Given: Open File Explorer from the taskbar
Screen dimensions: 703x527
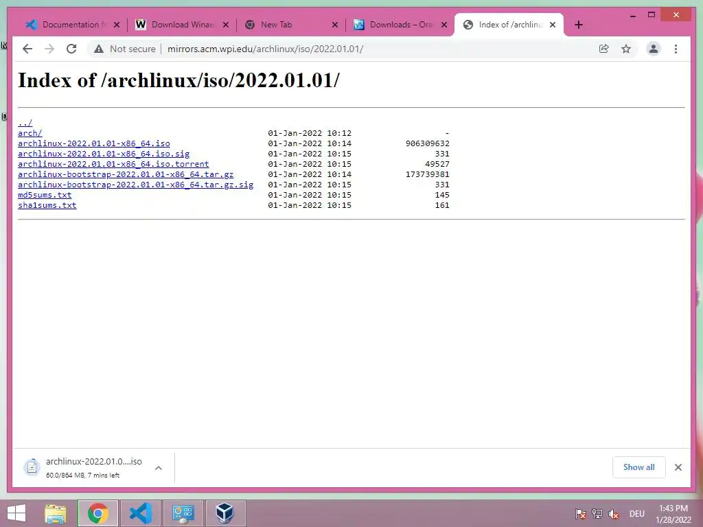Looking at the screenshot, I should [x=56, y=513].
